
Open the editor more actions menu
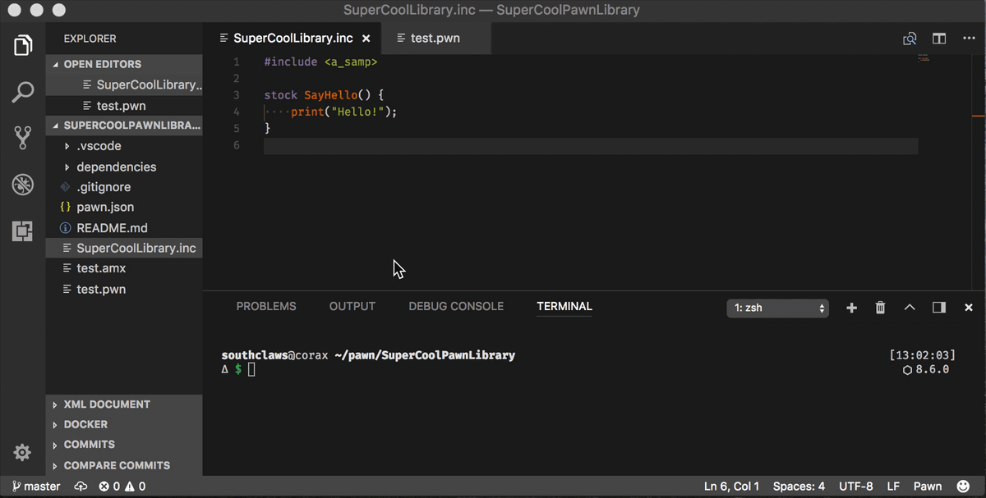pyautogui.click(x=968, y=39)
